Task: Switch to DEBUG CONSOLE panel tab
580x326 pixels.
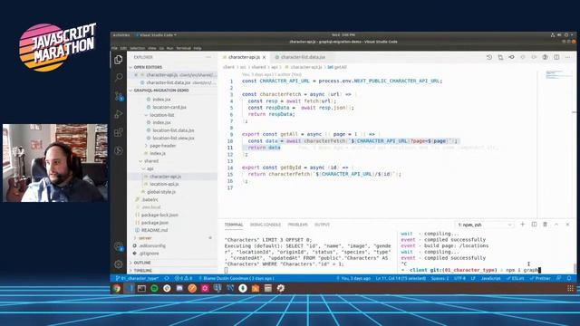Action: point(266,225)
